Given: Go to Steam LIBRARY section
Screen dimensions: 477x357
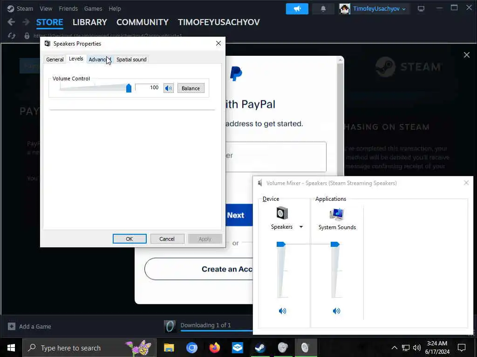Looking at the screenshot, I should (x=90, y=22).
